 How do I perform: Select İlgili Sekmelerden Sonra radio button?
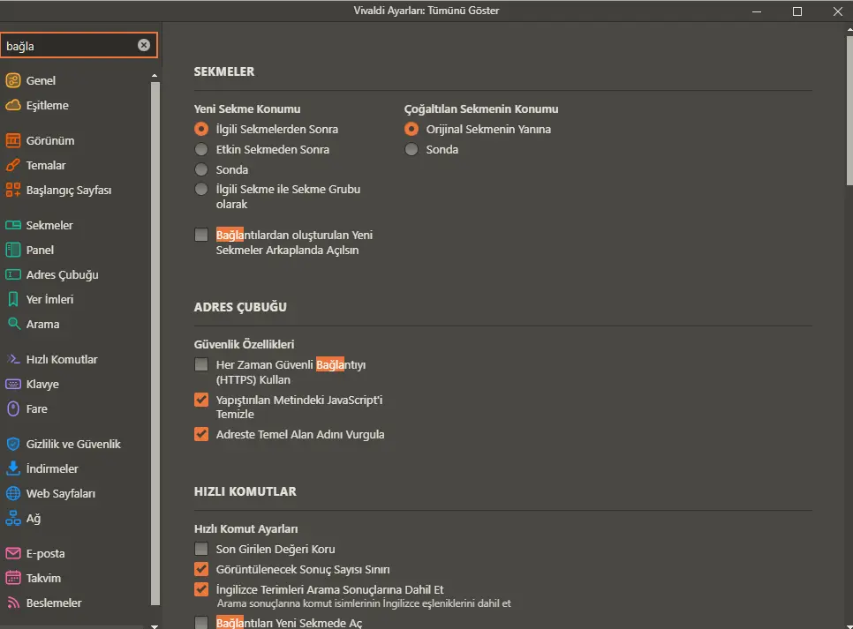point(201,129)
